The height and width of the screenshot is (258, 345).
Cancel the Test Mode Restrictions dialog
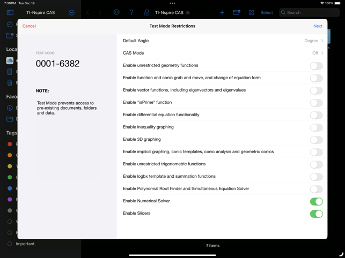[29, 26]
